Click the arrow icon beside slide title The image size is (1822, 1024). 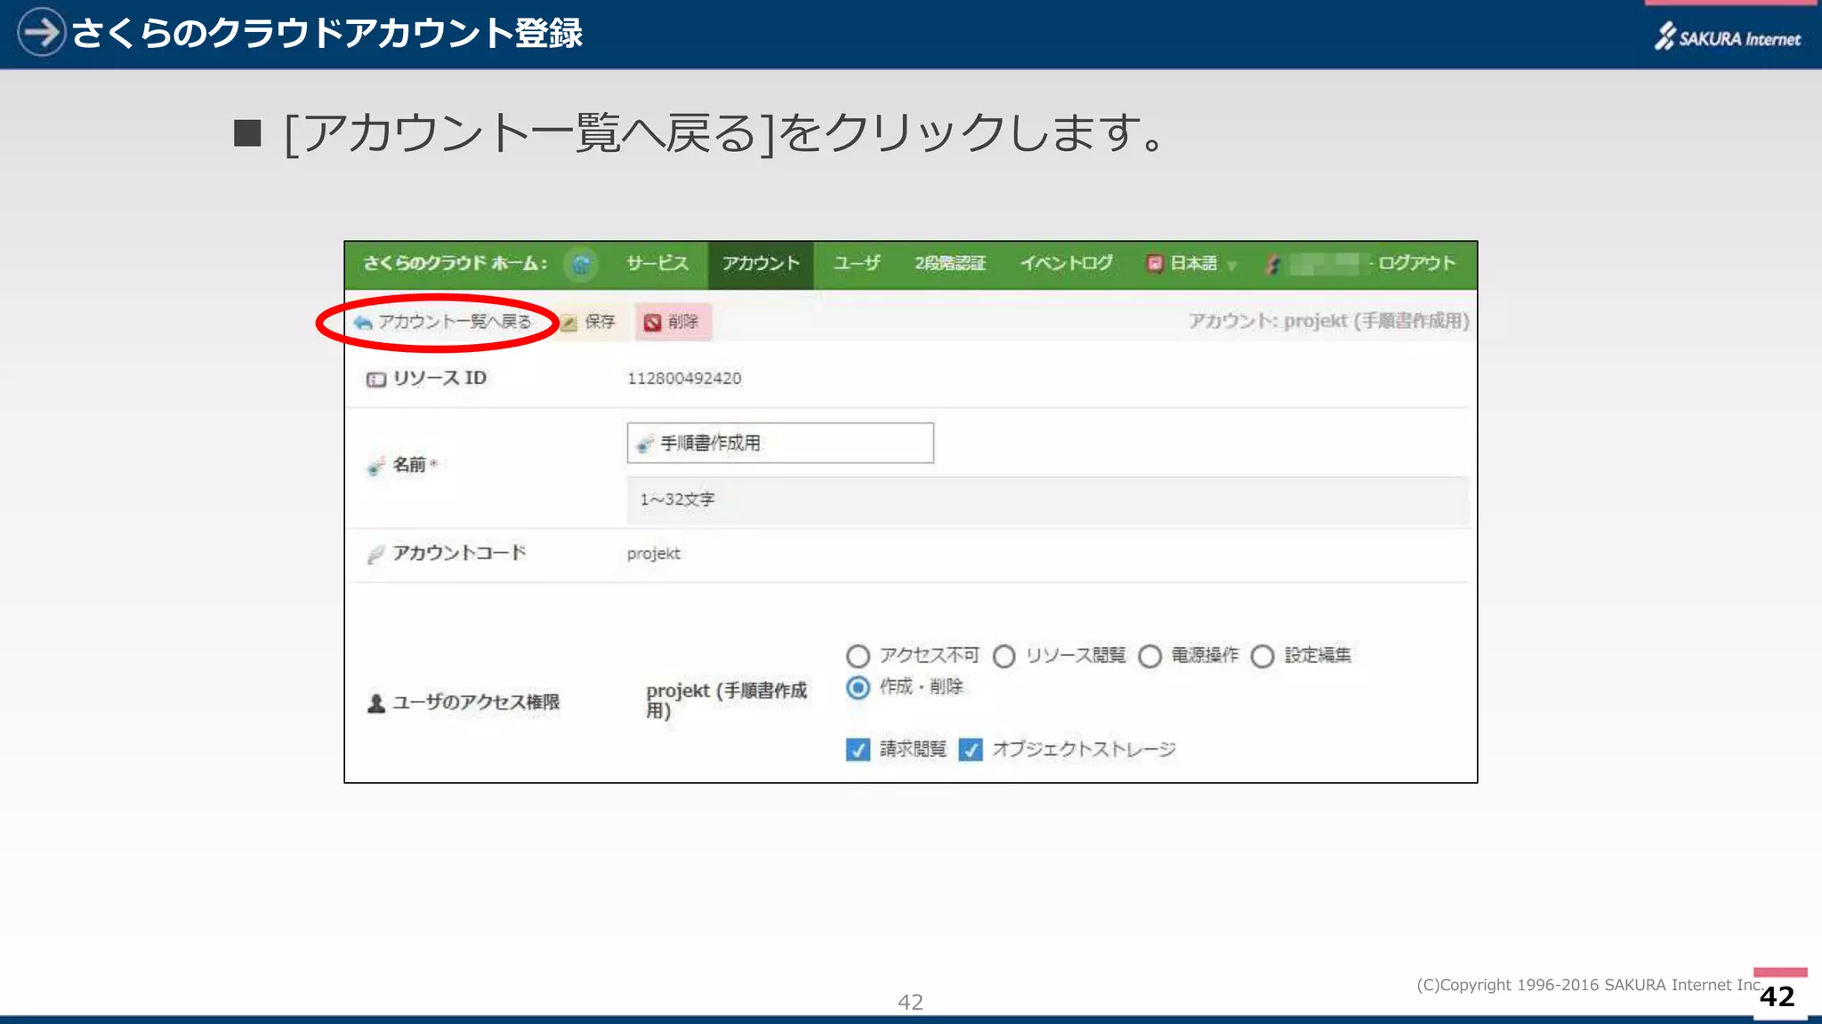coord(41,32)
